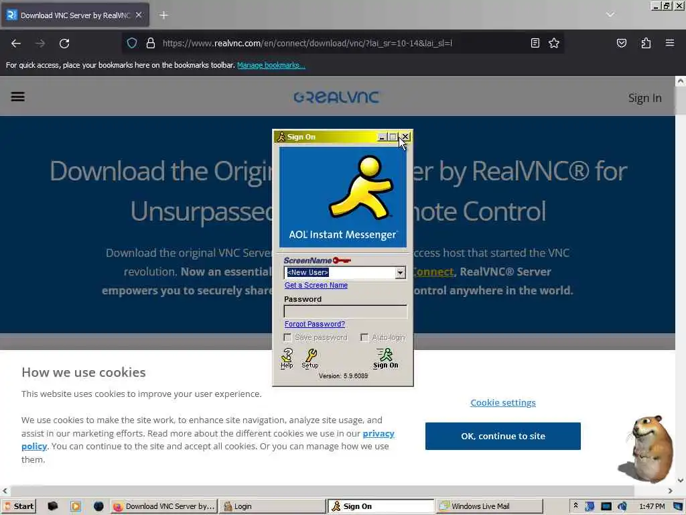The height and width of the screenshot is (515, 686).
Task: Open AIM Setup wrench icon
Action: (310, 358)
